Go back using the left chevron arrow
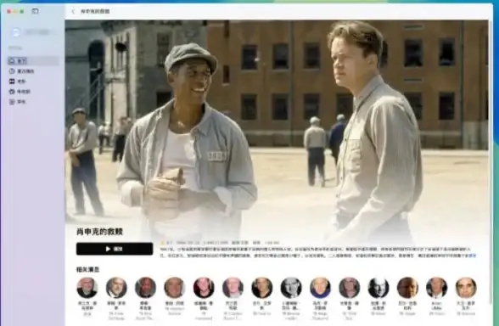This screenshot has width=499, height=326. pos(73,12)
